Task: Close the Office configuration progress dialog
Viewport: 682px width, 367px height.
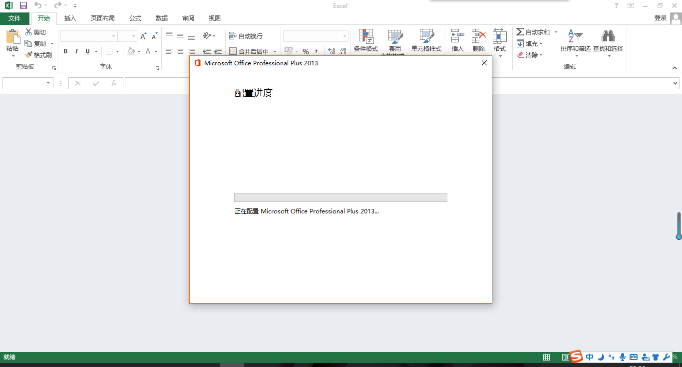Action: [x=484, y=63]
